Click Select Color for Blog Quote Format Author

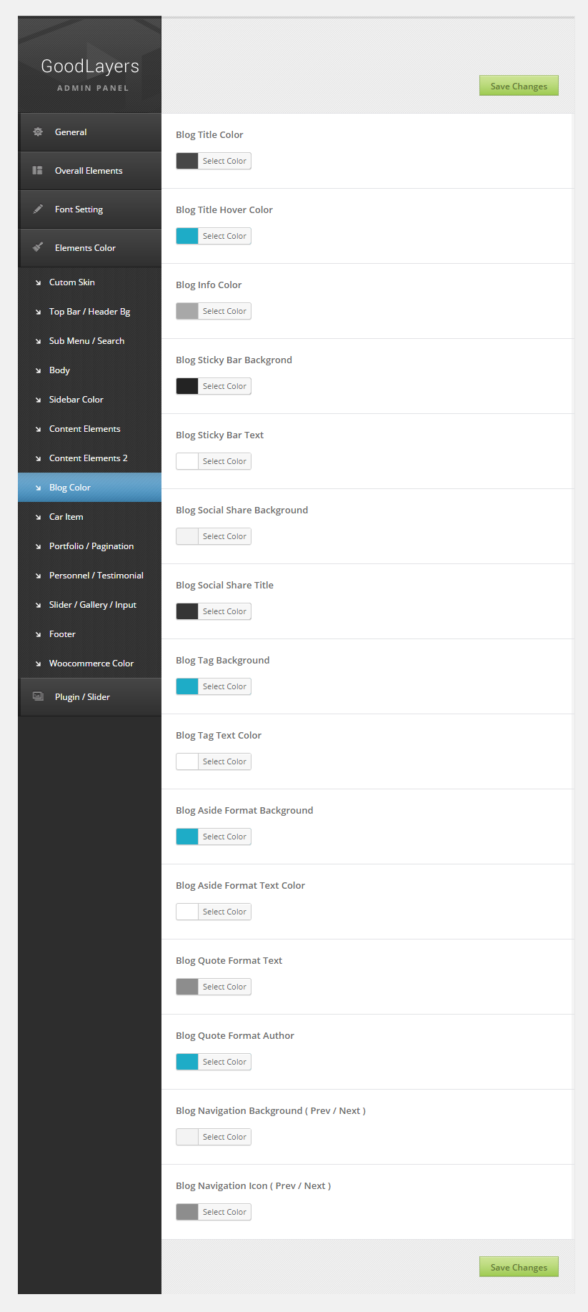[224, 1062]
